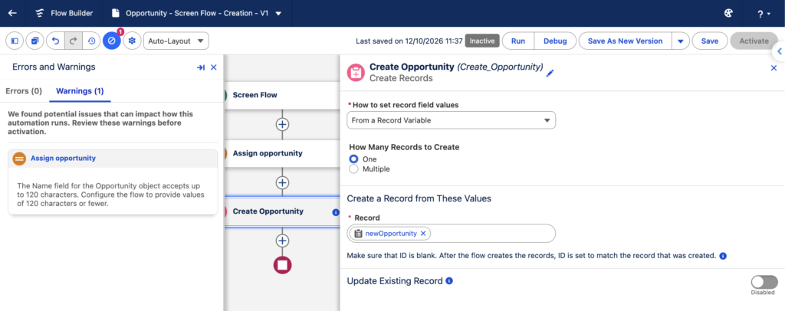Image resolution: width=785 pixels, height=311 pixels.
Task: Redo the last change
Action: click(73, 41)
